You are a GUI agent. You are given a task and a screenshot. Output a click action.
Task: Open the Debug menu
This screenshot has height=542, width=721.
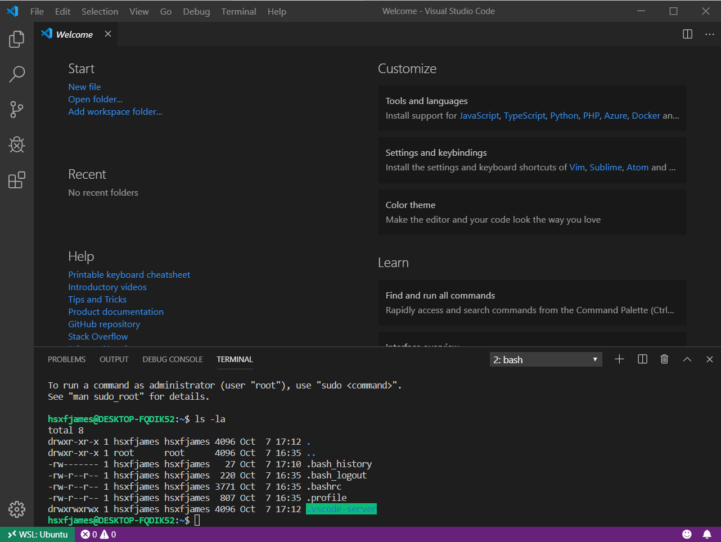196,11
